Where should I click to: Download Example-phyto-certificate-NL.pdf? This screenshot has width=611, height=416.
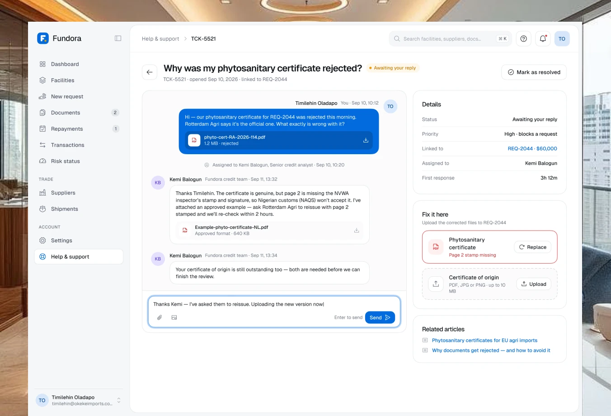point(357,230)
